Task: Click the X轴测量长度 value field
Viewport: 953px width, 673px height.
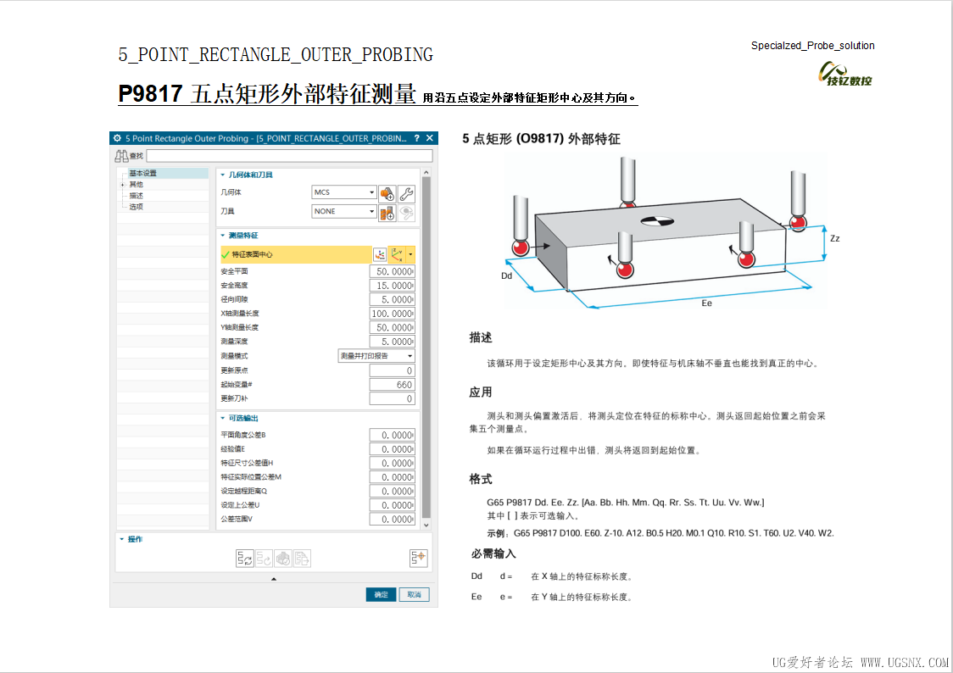Action: (392, 314)
